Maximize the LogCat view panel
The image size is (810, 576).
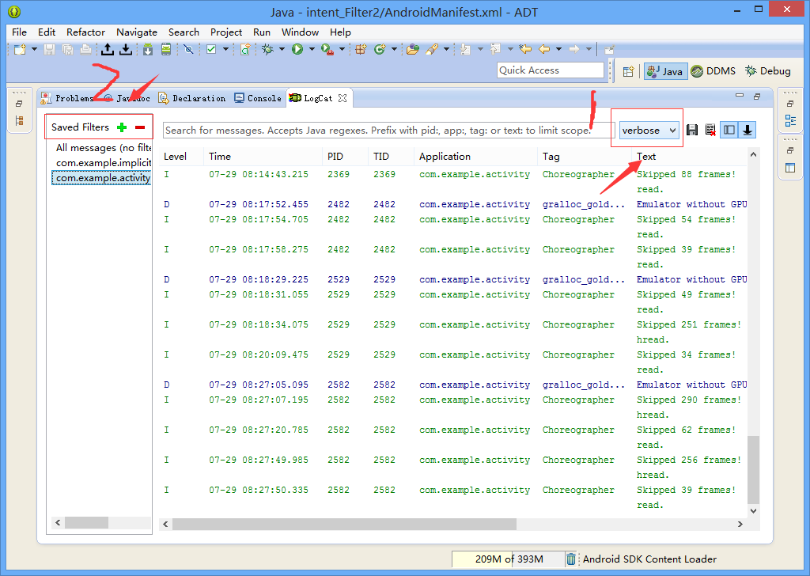coord(757,96)
